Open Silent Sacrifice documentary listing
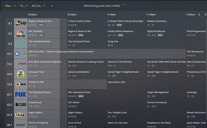207x128 pixels. coord(107,54)
